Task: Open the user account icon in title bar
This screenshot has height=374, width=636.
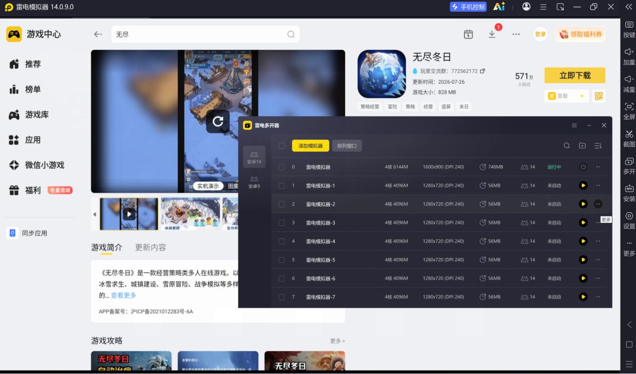Action: click(526, 7)
